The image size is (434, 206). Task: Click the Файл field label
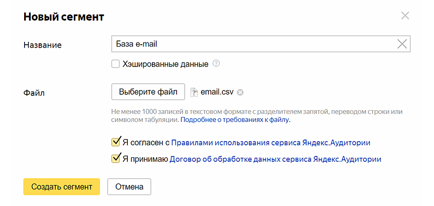click(34, 92)
